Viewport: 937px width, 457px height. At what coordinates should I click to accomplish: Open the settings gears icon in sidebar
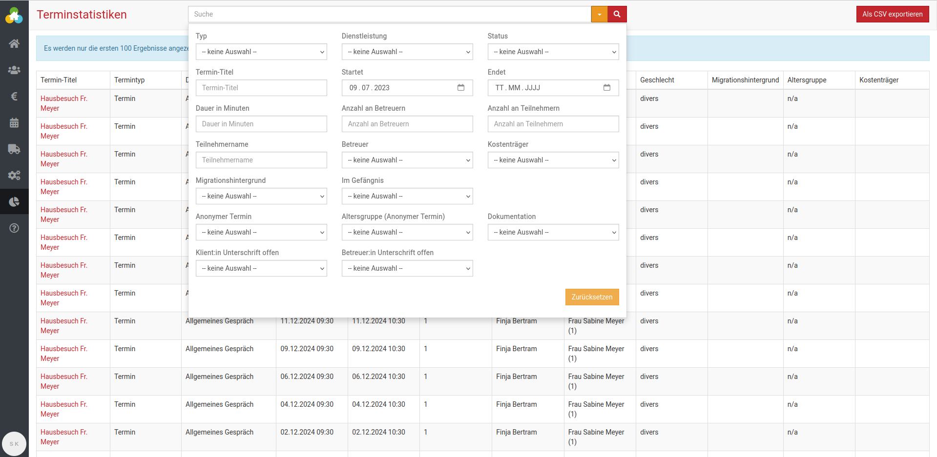14,176
